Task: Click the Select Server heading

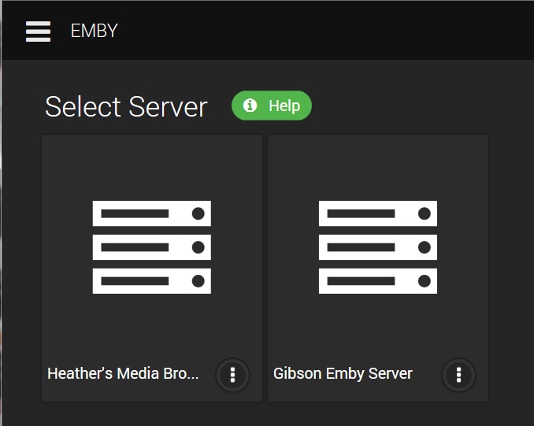Action: tap(126, 106)
